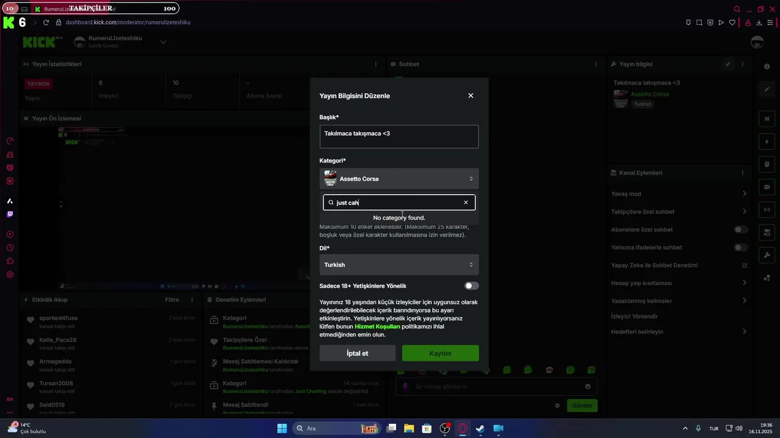Close the Yayın Bilgisini Düzenle dialog
Screen dimensions: 780x438
coord(470,96)
